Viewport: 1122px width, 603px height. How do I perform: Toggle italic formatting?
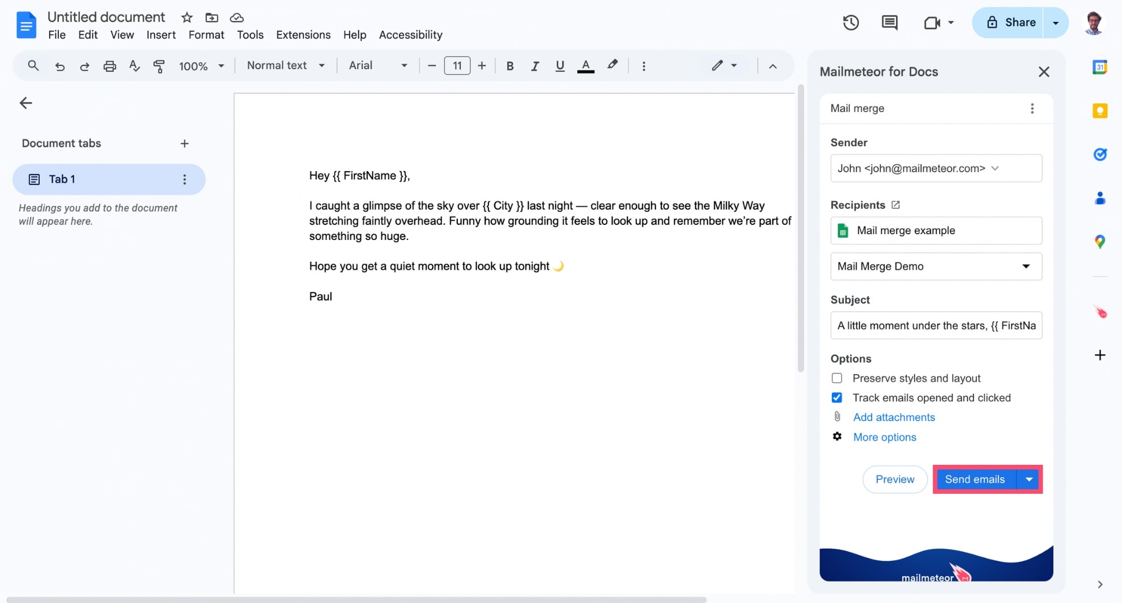[535, 65]
